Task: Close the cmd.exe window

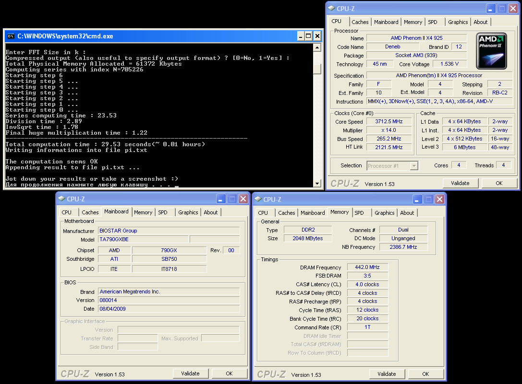Action: [317, 36]
